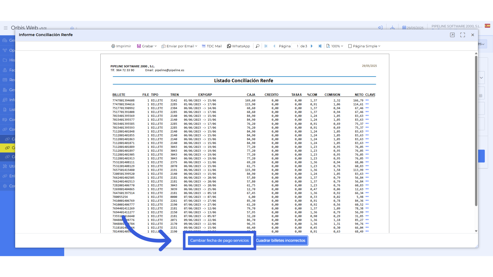Click the EXP/GRP column header

point(205,95)
